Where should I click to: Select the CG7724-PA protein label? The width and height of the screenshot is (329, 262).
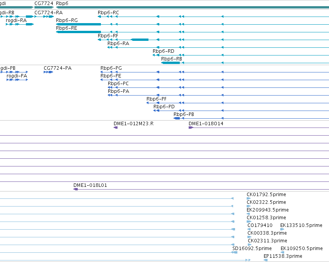[x=58, y=68]
